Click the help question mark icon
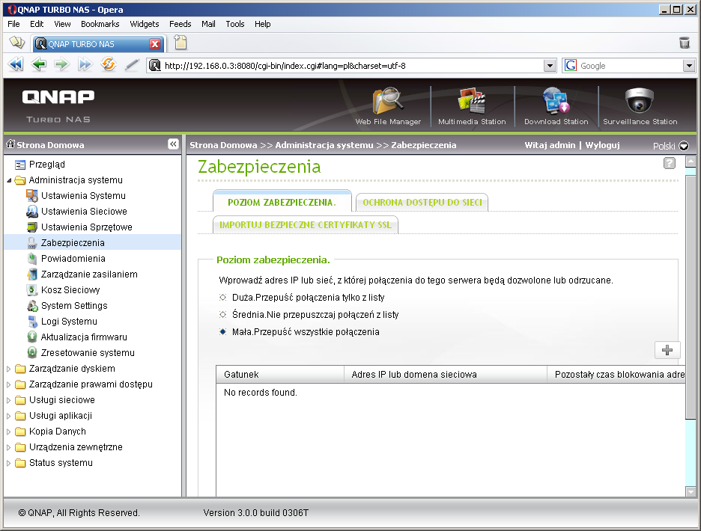Viewport: 701px width, 531px height. (670, 164)
